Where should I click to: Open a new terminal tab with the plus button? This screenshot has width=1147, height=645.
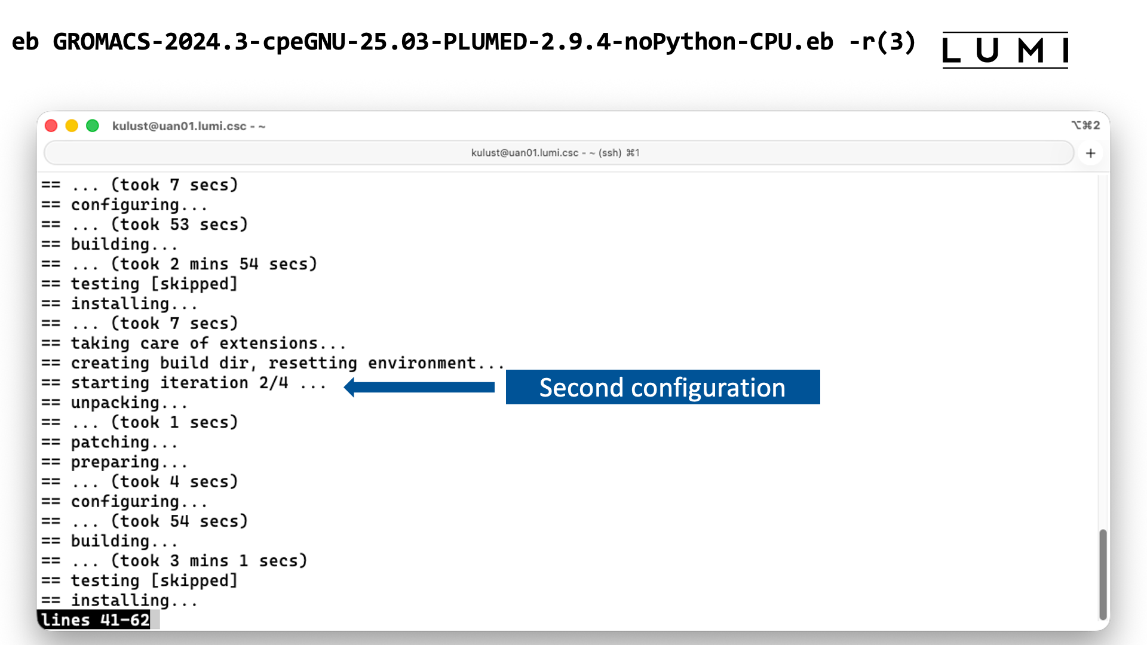pyautogui.click(x=1091, y=153)
